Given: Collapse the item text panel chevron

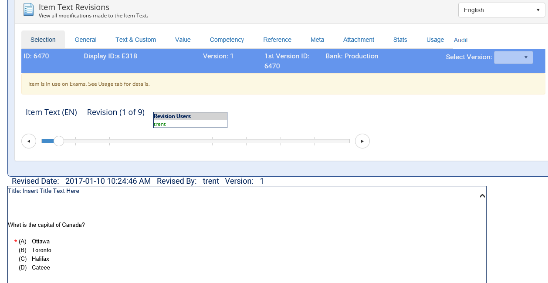Looking at the screenshot, I should [482, 196].
